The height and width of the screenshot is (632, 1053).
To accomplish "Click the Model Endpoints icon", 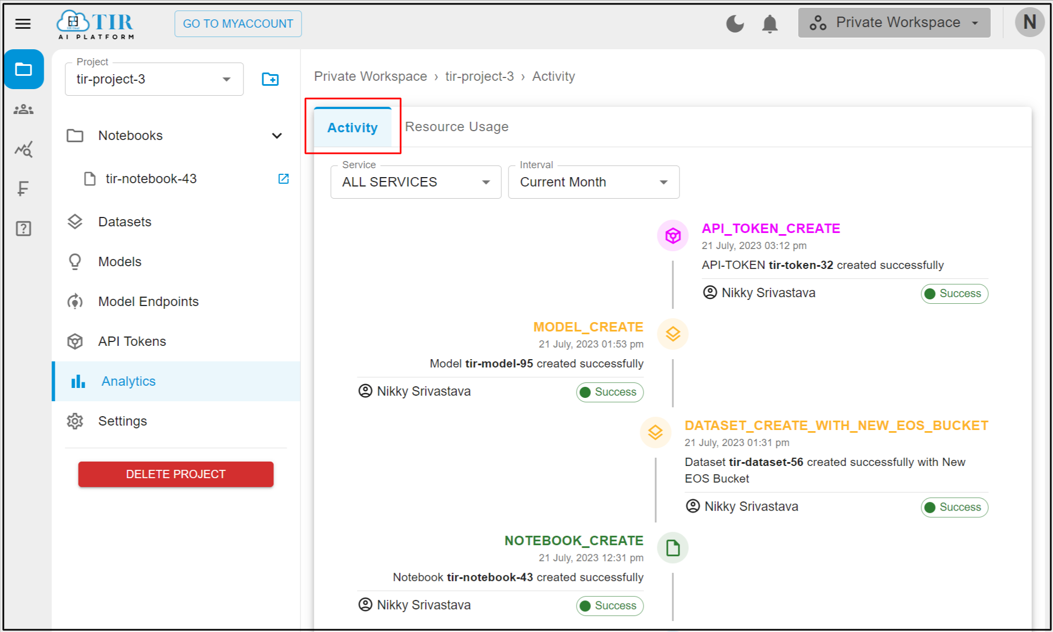I will click(x=75, y=302).
